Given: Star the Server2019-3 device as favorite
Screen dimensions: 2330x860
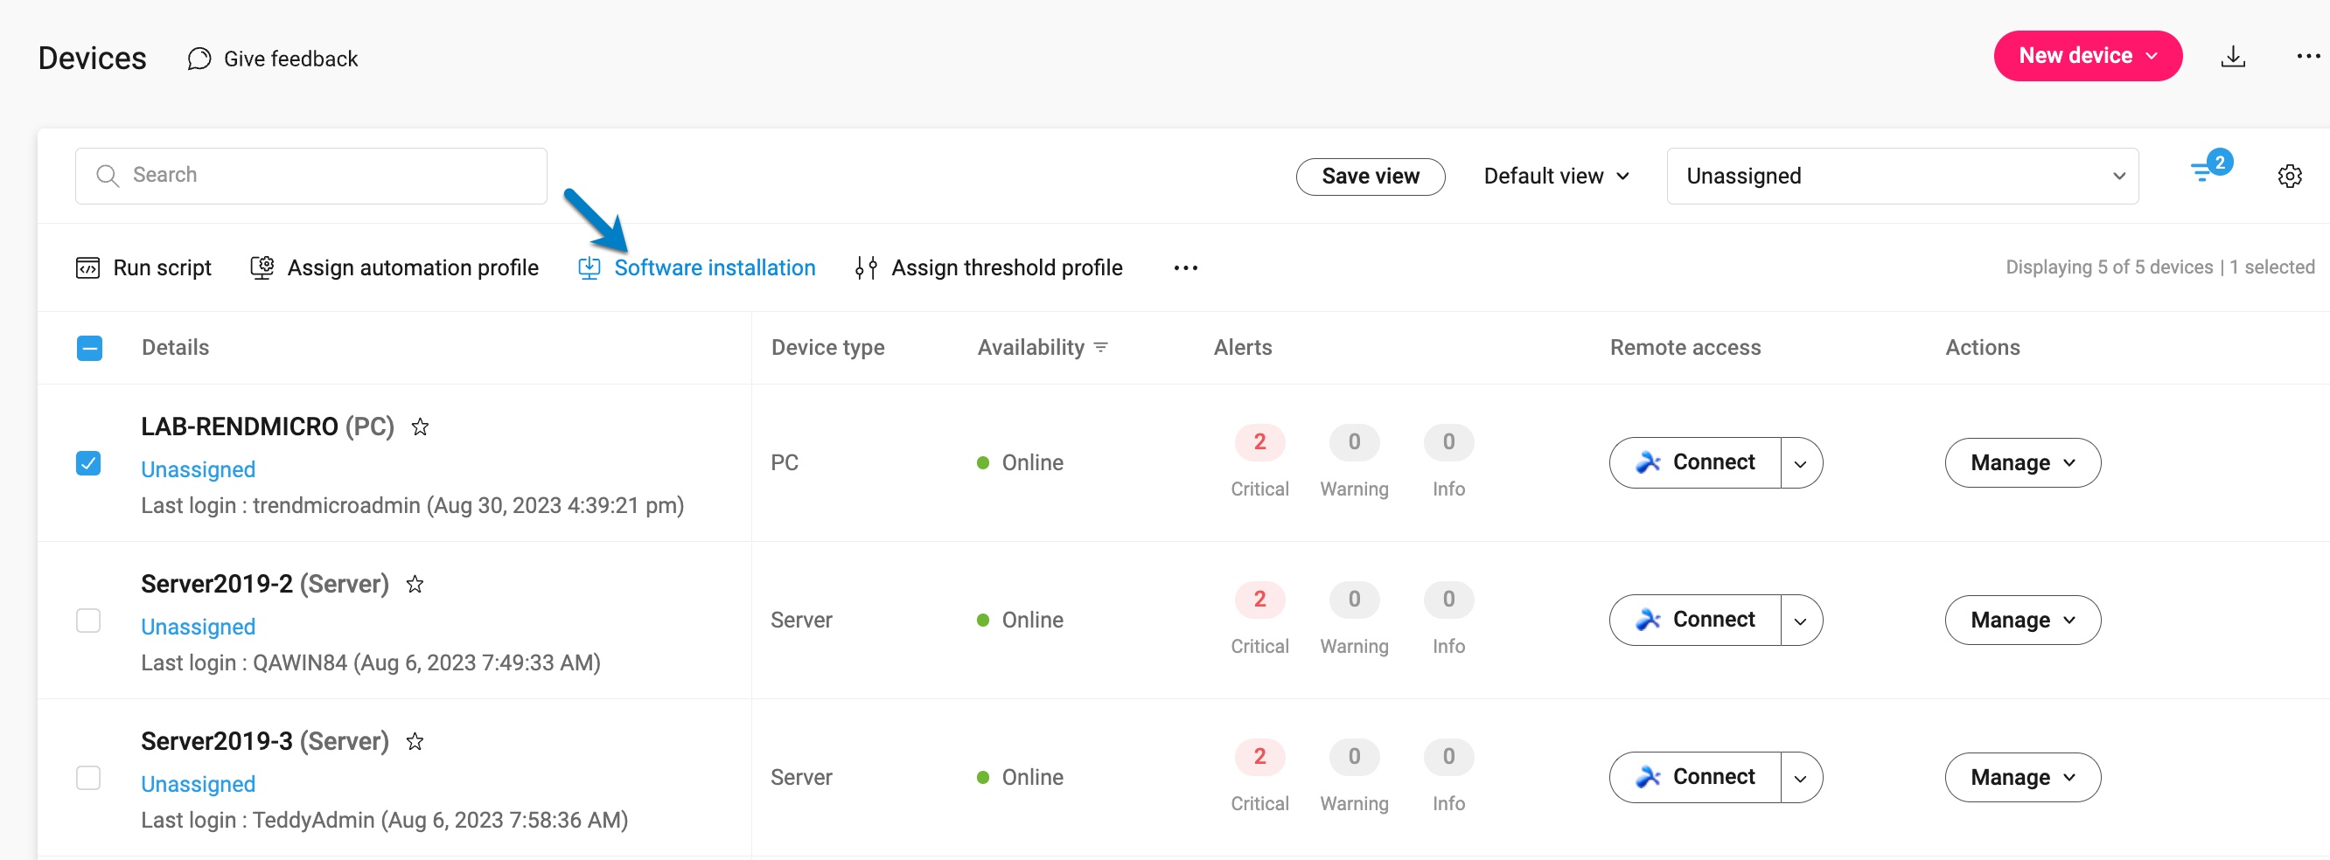Looking at the screenshot, I should (415, 740).
